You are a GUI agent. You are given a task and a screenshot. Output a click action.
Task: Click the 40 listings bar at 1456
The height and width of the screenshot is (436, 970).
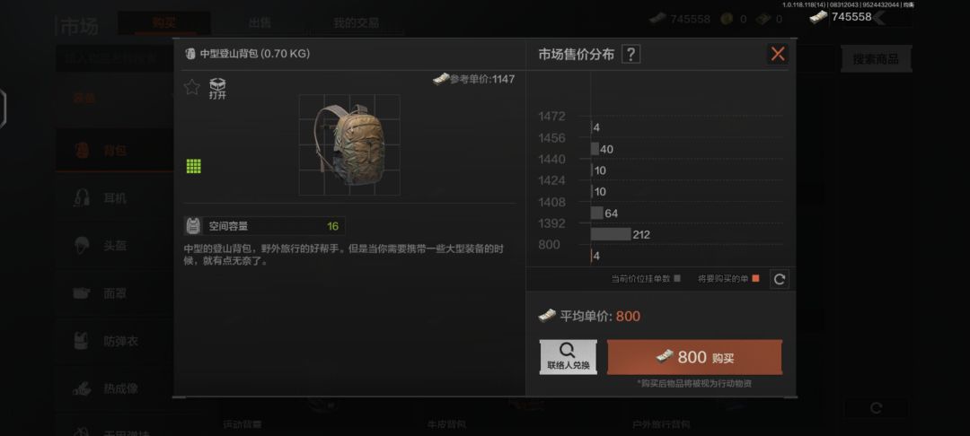pos(595,149)
